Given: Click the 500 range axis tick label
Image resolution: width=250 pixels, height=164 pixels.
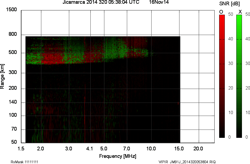Looking at the screenshot, I should (13, 52).
